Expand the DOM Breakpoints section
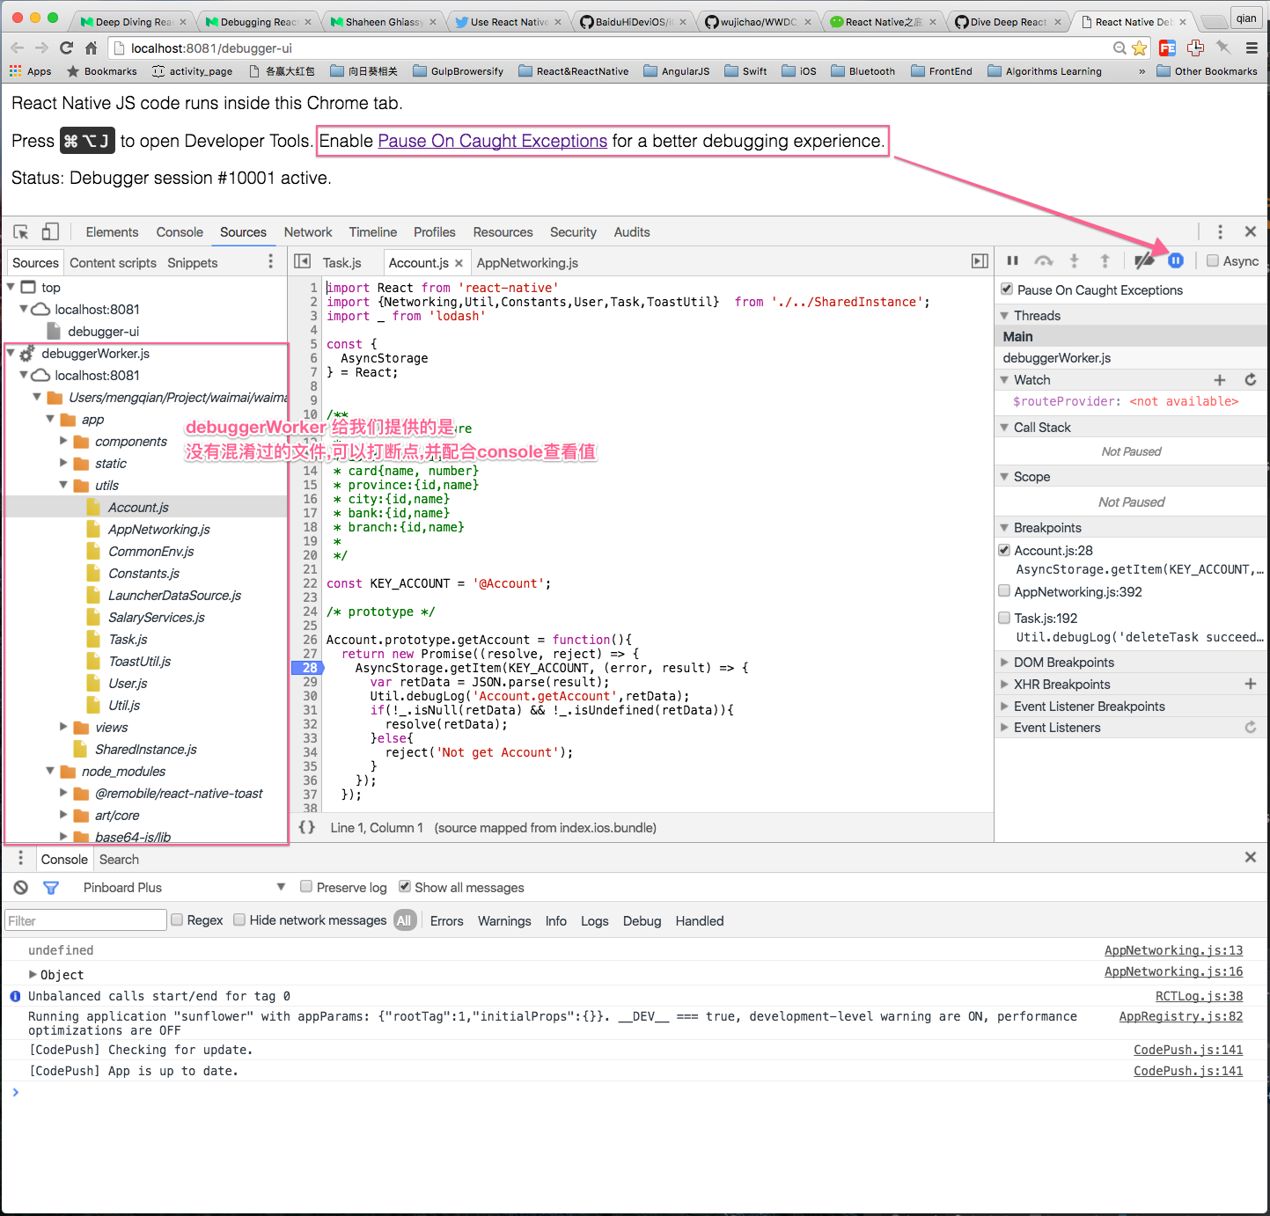This screenshot has width=1270, height=1216. tap(1004, 662)
